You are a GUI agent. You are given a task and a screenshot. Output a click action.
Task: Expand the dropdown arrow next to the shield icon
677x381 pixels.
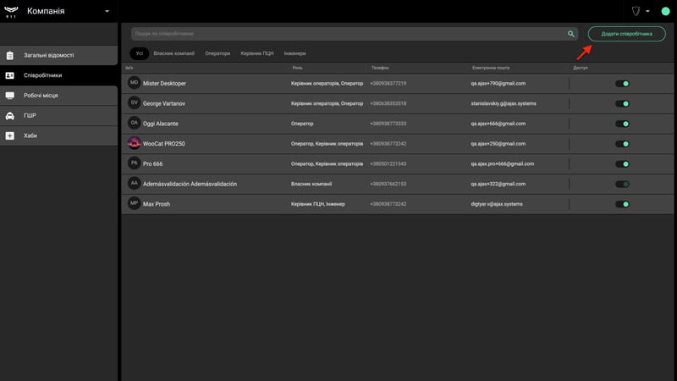647,11
